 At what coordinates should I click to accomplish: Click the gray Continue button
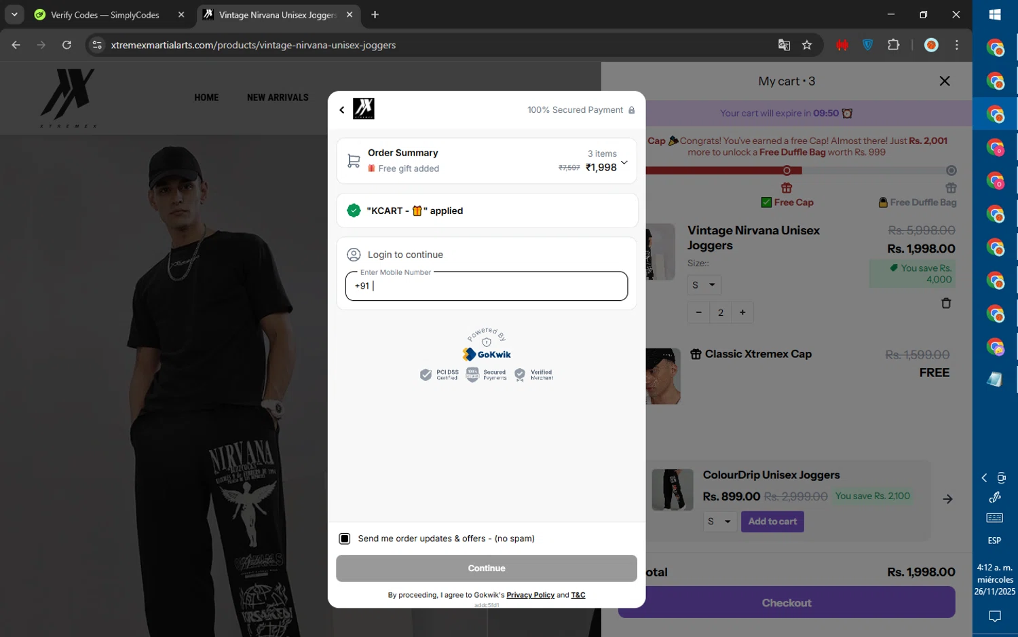(487, 568)
